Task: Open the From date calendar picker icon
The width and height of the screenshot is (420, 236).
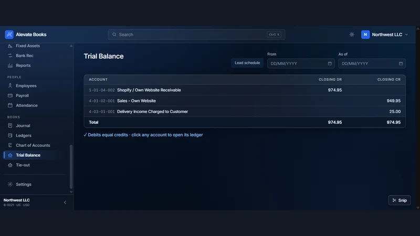Action: point(330,63)
